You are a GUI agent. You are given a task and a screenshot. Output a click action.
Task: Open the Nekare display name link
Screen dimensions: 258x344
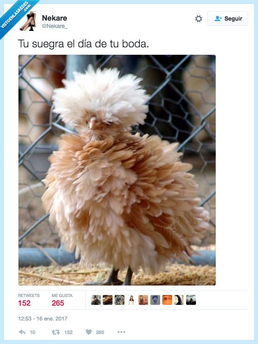(x=55, y=18)
